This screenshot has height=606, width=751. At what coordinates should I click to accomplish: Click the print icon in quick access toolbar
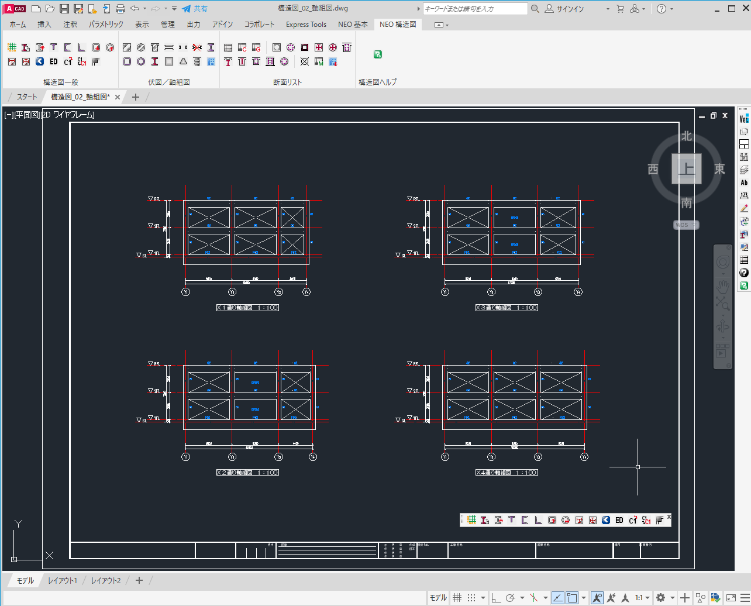pyautogui.click(x=120, y=9)
